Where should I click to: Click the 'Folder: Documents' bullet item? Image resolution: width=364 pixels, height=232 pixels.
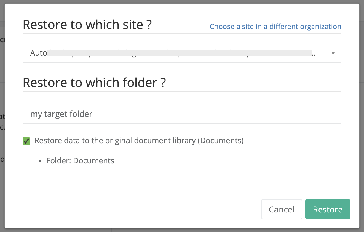pos(80,160)
